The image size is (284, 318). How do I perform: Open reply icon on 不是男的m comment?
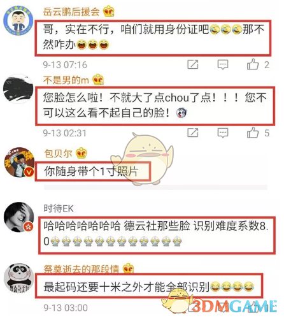click(223, 133)
